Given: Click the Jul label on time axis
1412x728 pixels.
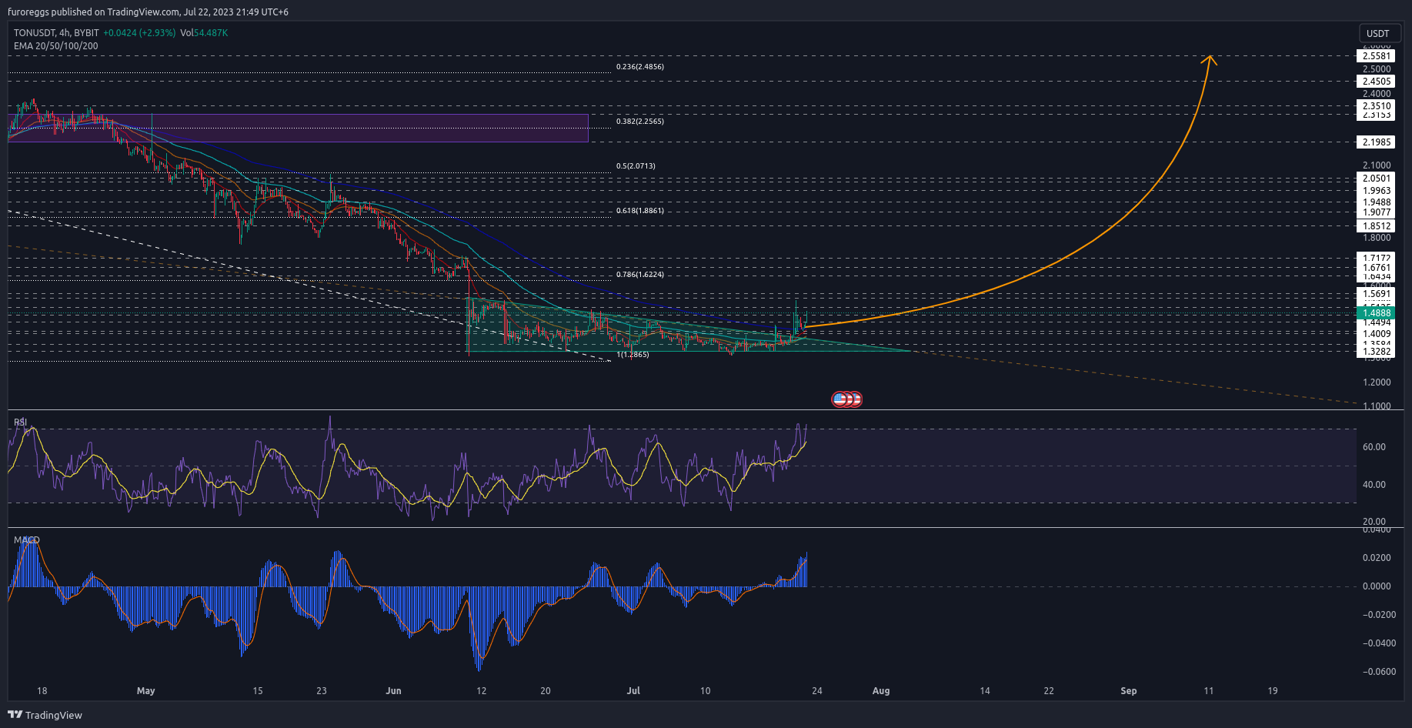Looking at the screenshot, I should click(633, 691).
